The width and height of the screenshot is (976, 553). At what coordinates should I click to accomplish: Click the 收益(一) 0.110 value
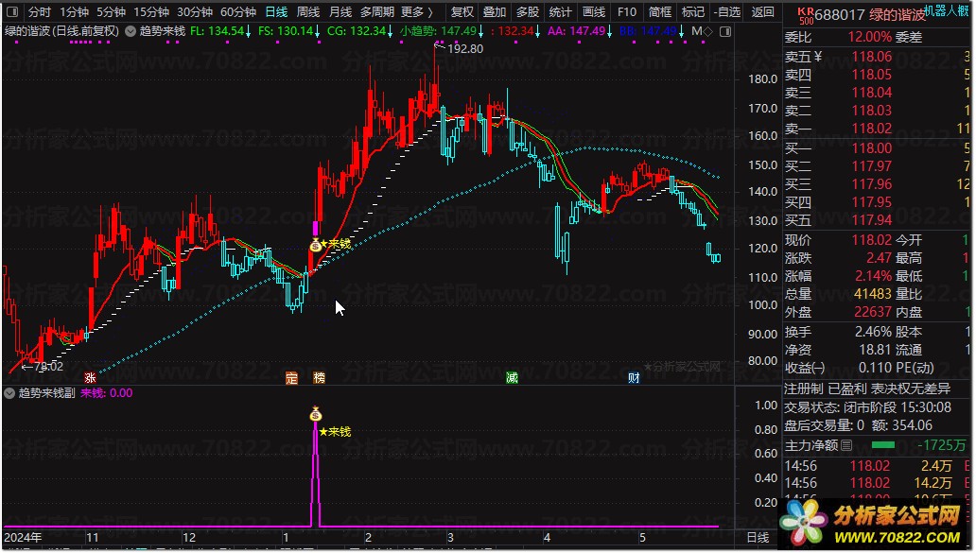875,369
